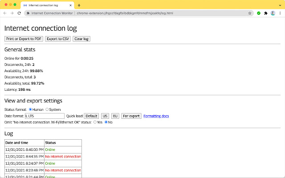Viewport: 285px width, 178px height.
Task: Select the Human status format
Action: point(30,109)
